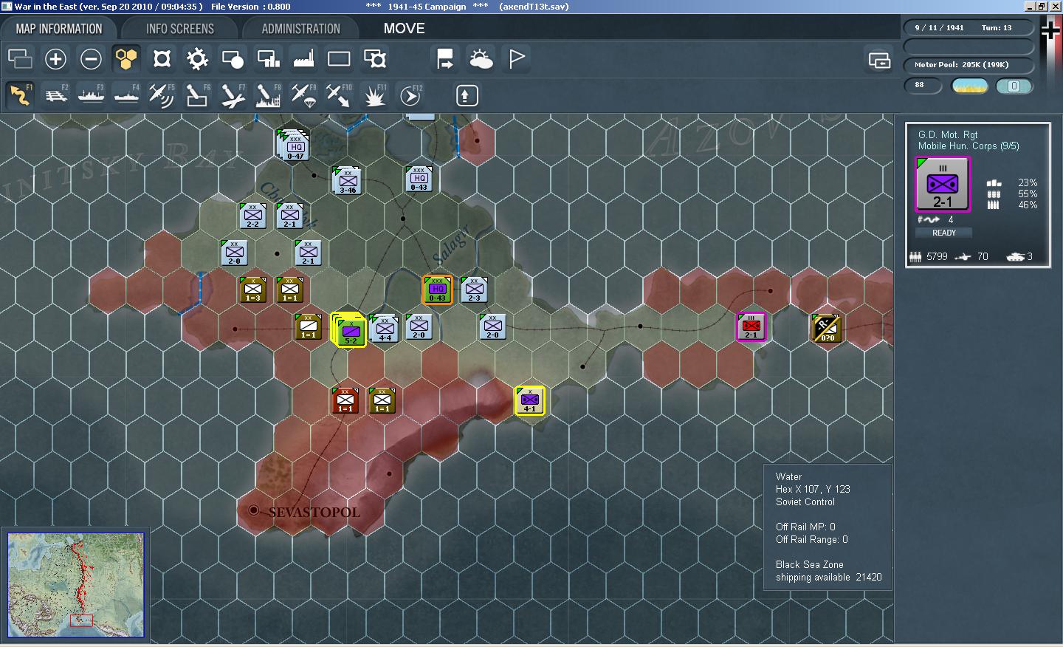Select the black airbase counter on the map
This screenshot has width=1063, height=647.
pyautogui.click(x=826, y=329)
